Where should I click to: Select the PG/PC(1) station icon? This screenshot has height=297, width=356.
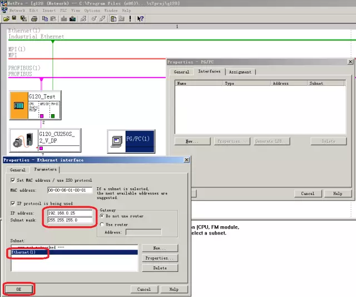pyautogui.click(x=117, y=140)
